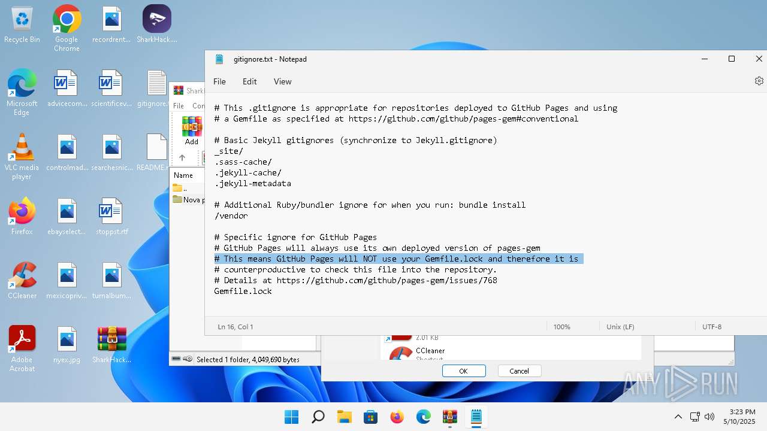Launch Adobe Acrobat desktop shortcut

pos(22,349)
